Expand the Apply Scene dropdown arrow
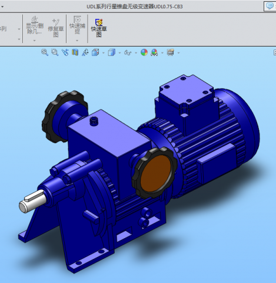The height and width of the screenshot is (283, 276). [162, 53]
